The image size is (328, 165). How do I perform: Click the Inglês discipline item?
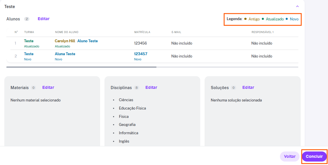[x=124, y=141]
